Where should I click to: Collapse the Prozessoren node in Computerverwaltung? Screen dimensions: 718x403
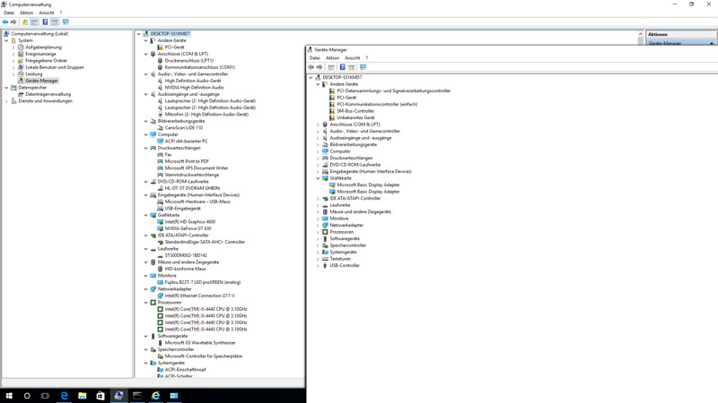pyautogui.click(x=146, y=303)
